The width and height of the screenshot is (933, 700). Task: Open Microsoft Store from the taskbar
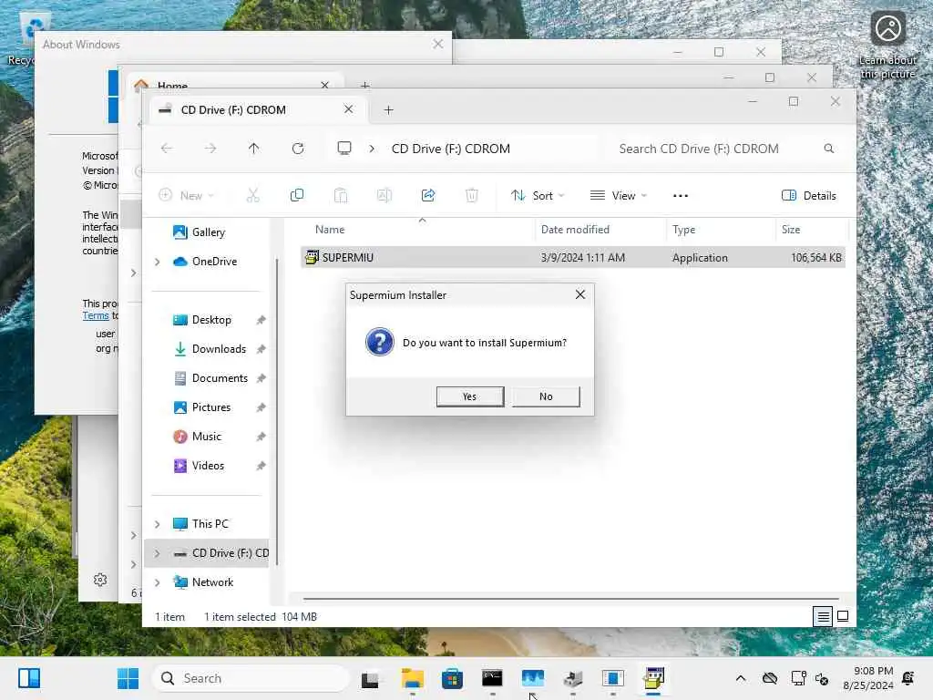click(x=452, y=678)
